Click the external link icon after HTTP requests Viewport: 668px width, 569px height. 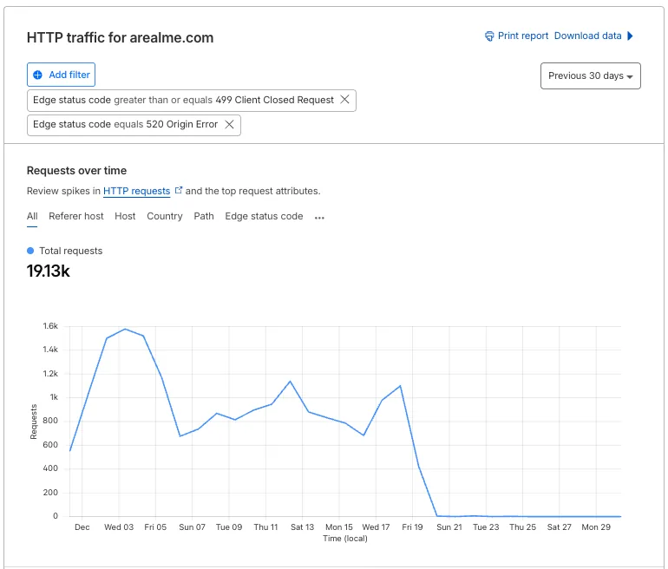(179, 190)
